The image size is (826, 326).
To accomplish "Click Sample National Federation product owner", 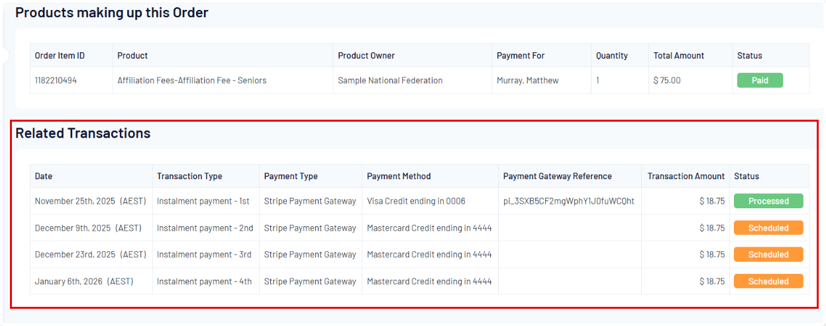I will tap(390, 81).
